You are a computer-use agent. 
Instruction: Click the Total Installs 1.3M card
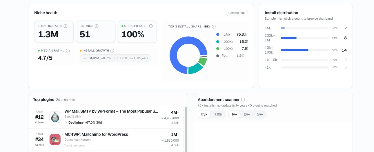(x=54, y=32)
